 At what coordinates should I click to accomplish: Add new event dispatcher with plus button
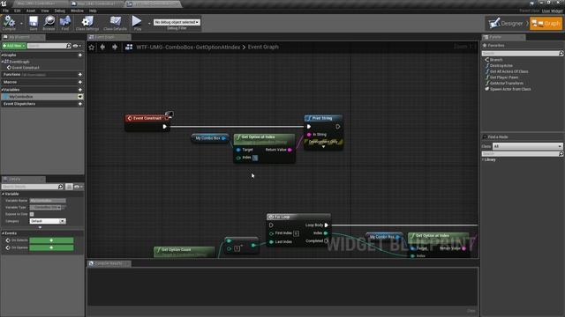(x=80, y=104)
